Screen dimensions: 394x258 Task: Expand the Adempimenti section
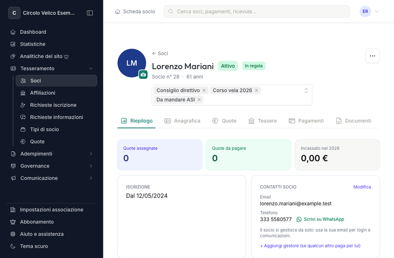pyautogui.click(x=91, y=154)
